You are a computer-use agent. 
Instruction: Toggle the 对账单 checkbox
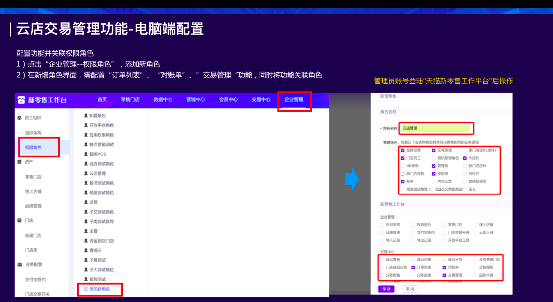pos(444,267)
